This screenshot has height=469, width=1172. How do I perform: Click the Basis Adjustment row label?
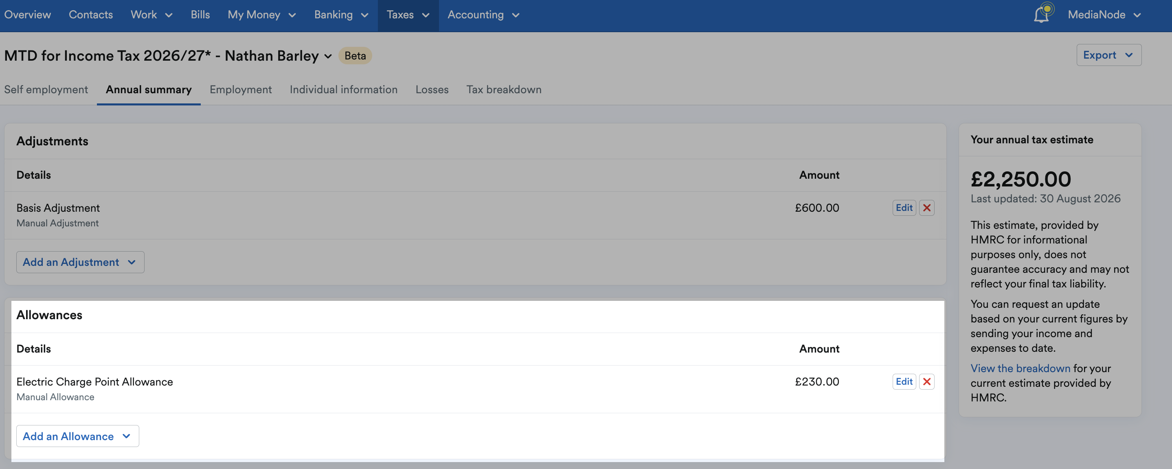coord(58,208)
